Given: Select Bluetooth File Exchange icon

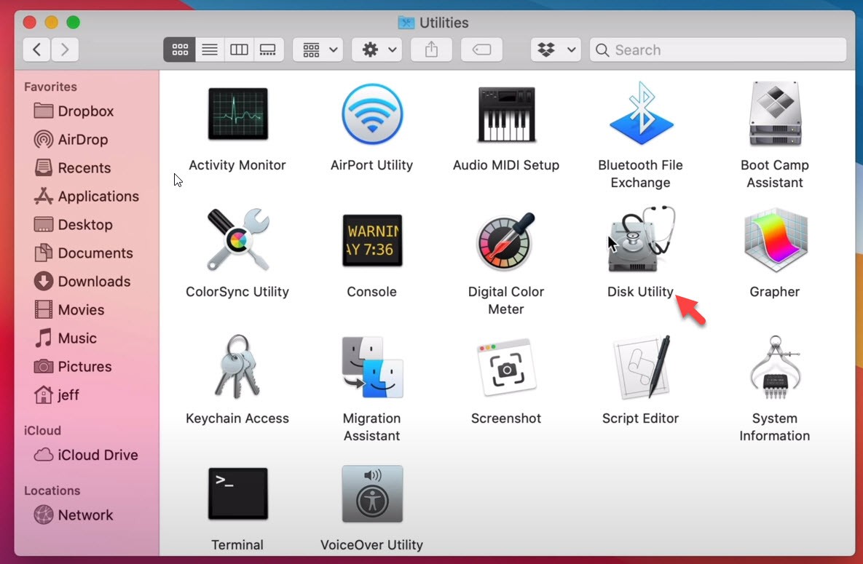Looking at the screenshot, I should 641,114.
